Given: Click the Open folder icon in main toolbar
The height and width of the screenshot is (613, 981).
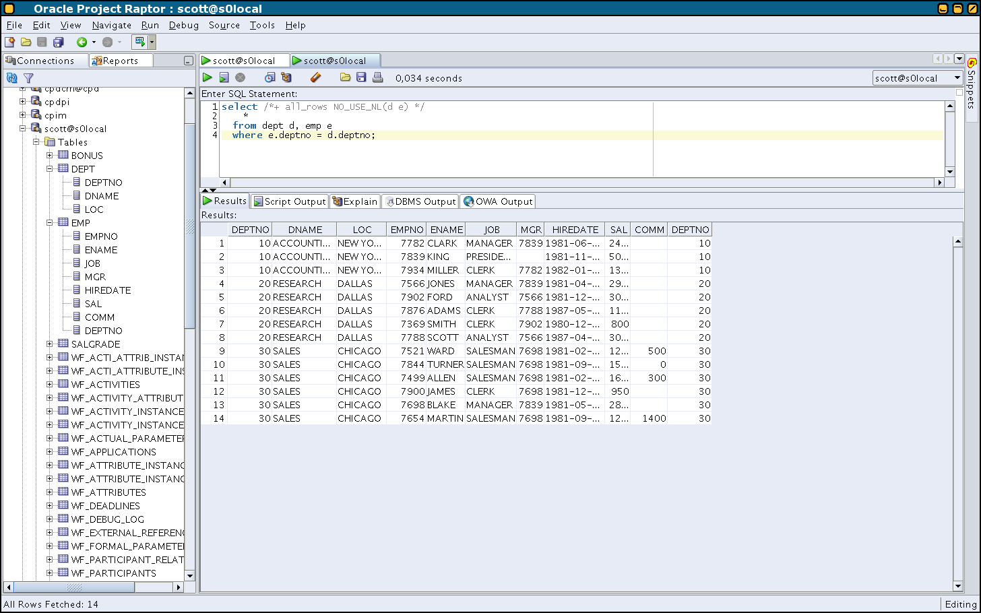Looking at the screenshot, I should click(x=26, y=42).
